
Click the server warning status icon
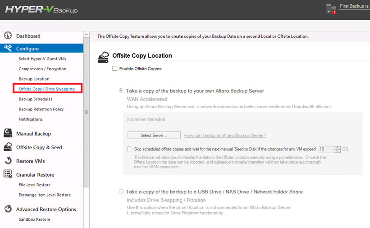(331, 9)
